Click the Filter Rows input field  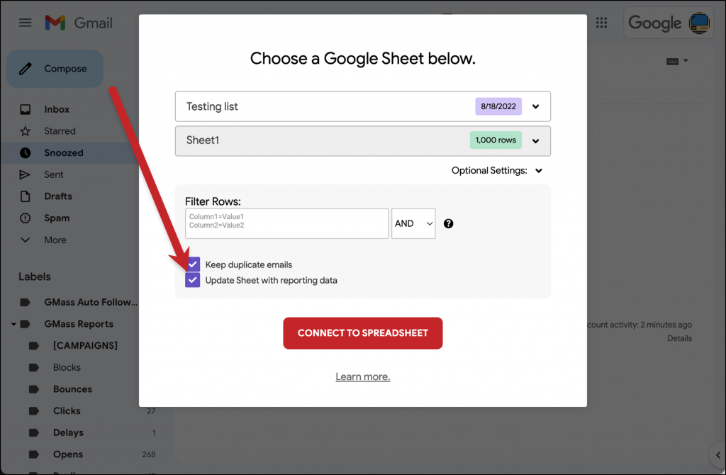pyautogui.click(x=286, y=223)
